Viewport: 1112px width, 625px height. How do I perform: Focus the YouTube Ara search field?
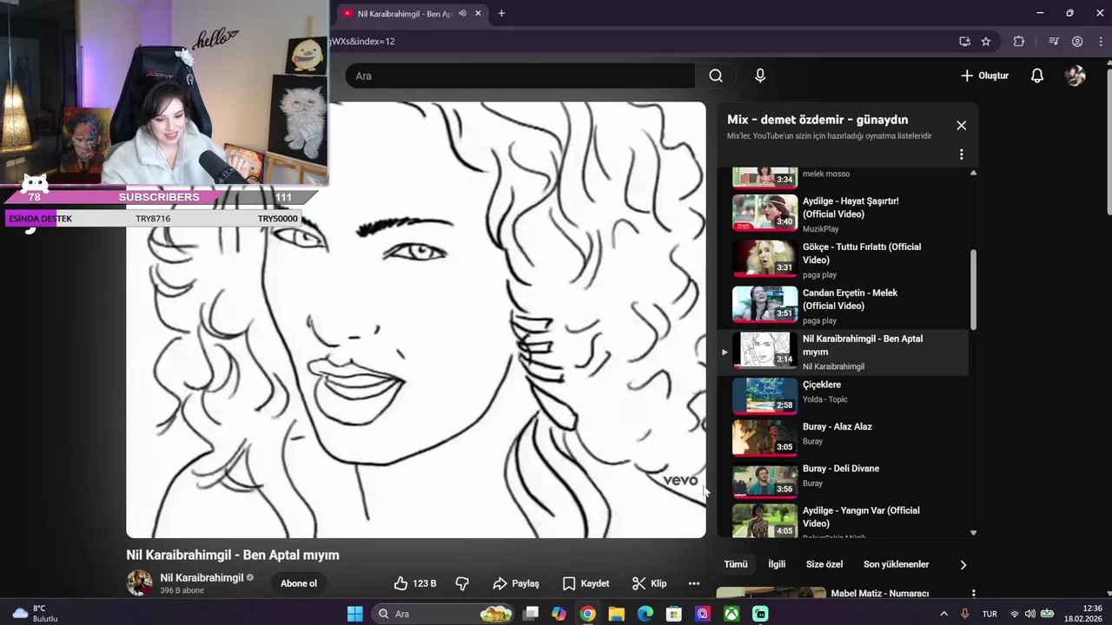(x=520, y=76)
